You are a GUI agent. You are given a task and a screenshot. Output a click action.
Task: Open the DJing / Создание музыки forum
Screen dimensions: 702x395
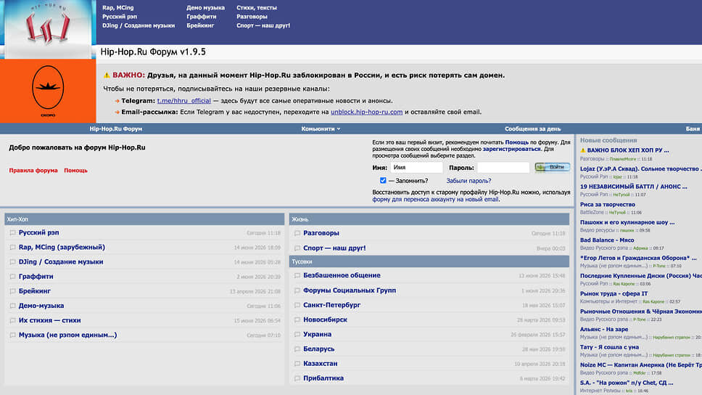61,262
